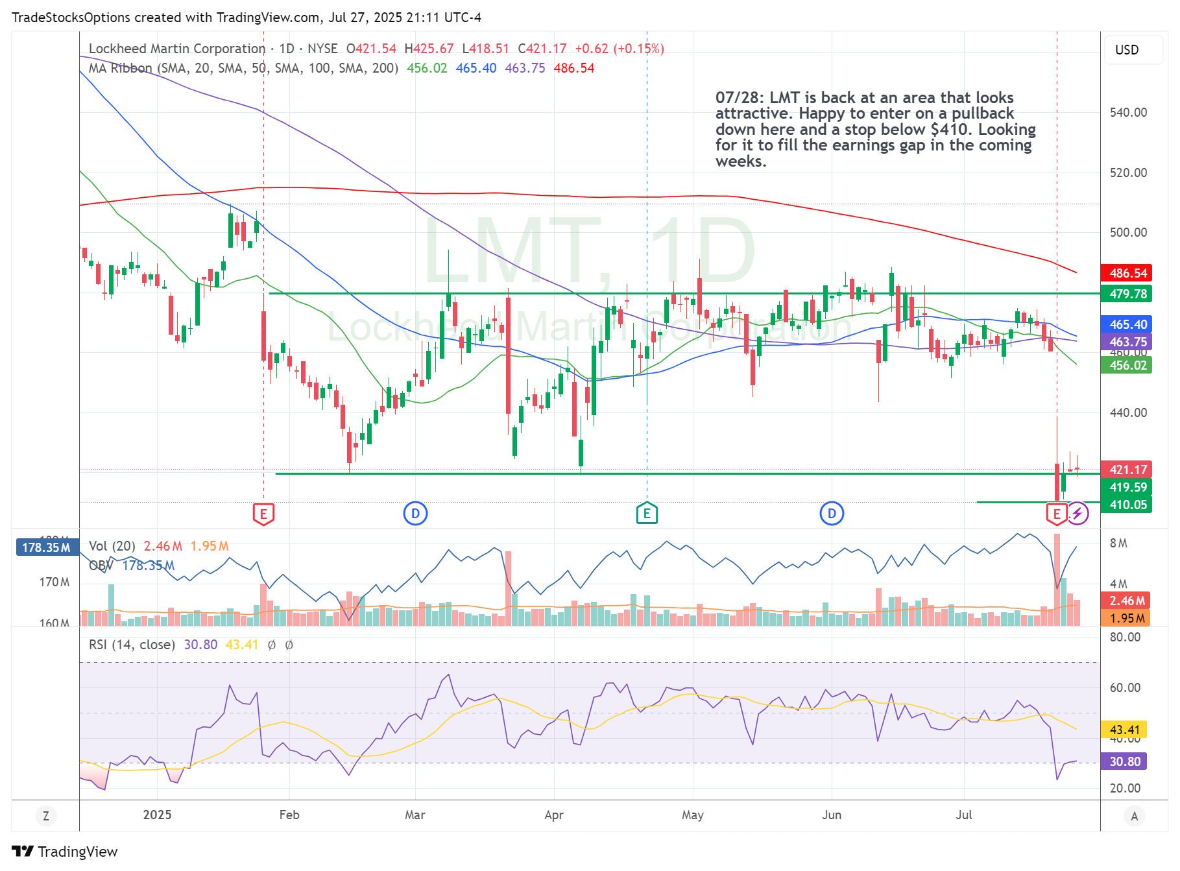
Task: Click the Jul label on time axis
Action: 964,815
